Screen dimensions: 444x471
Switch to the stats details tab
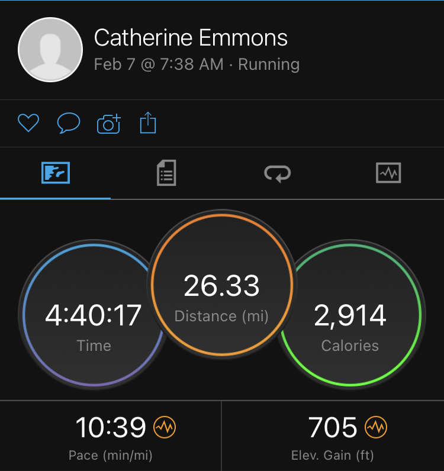point(166,173)
